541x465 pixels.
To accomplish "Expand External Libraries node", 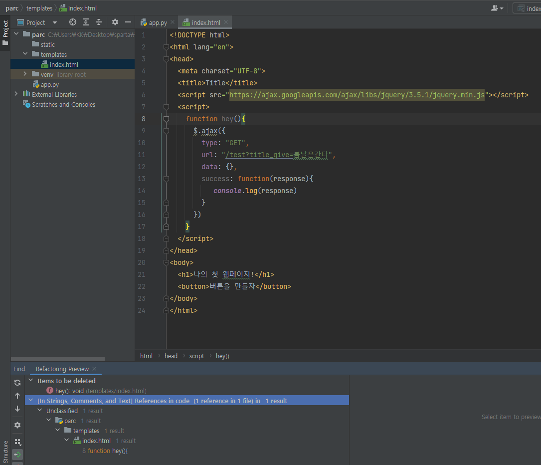I will click(x=16, y=94).
